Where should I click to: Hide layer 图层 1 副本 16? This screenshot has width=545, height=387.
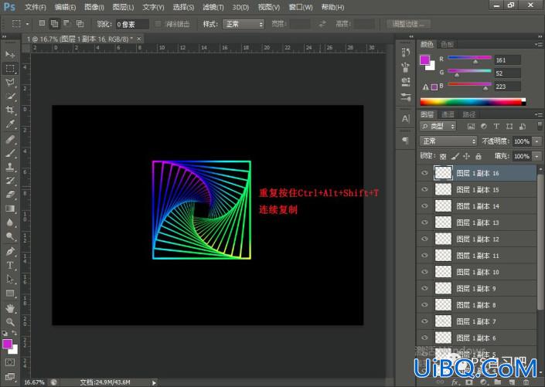coord(424,173)
